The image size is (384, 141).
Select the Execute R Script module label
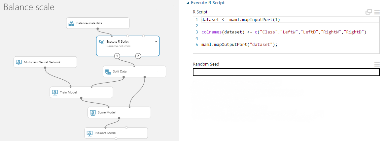(x=118, y=42)
